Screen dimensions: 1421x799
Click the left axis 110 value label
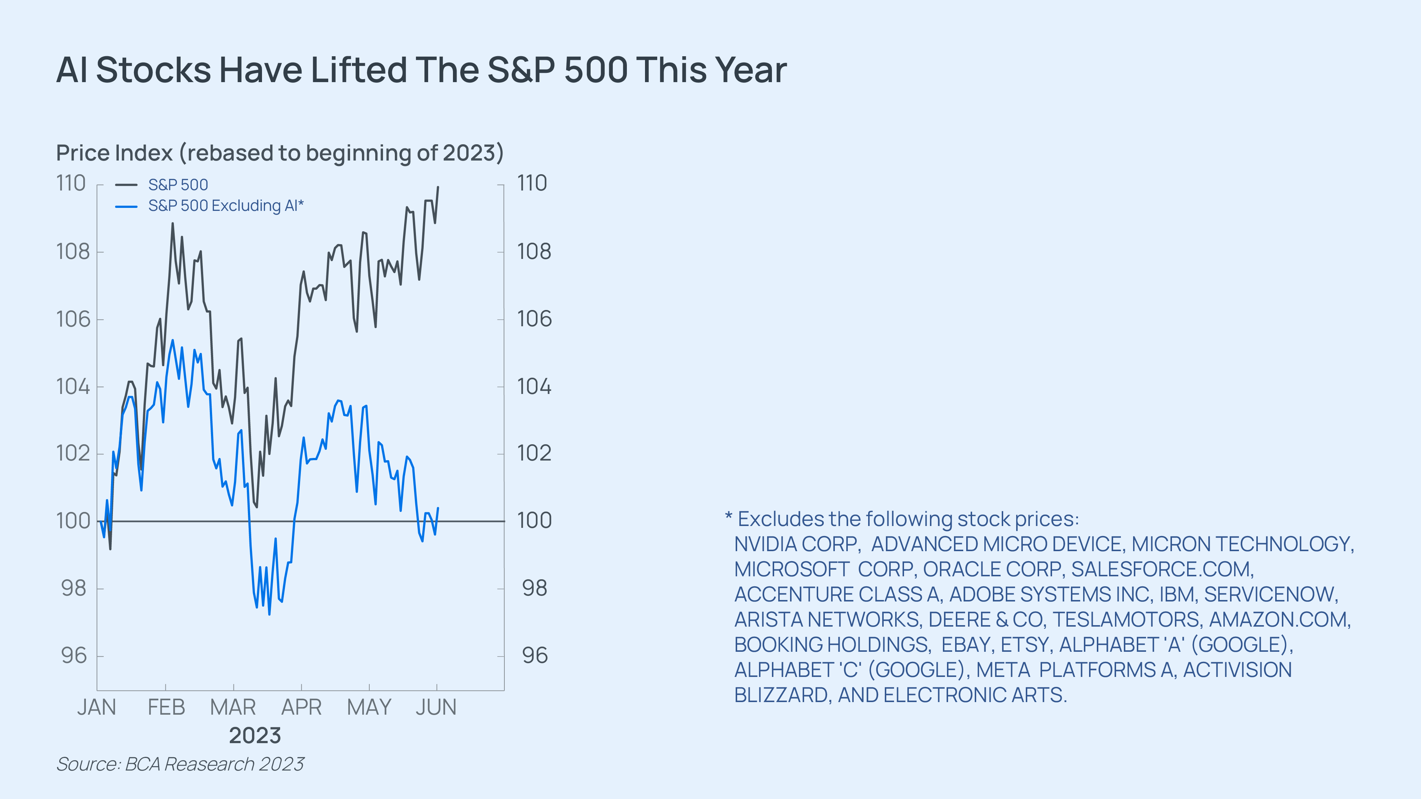(x=71, y=183)
